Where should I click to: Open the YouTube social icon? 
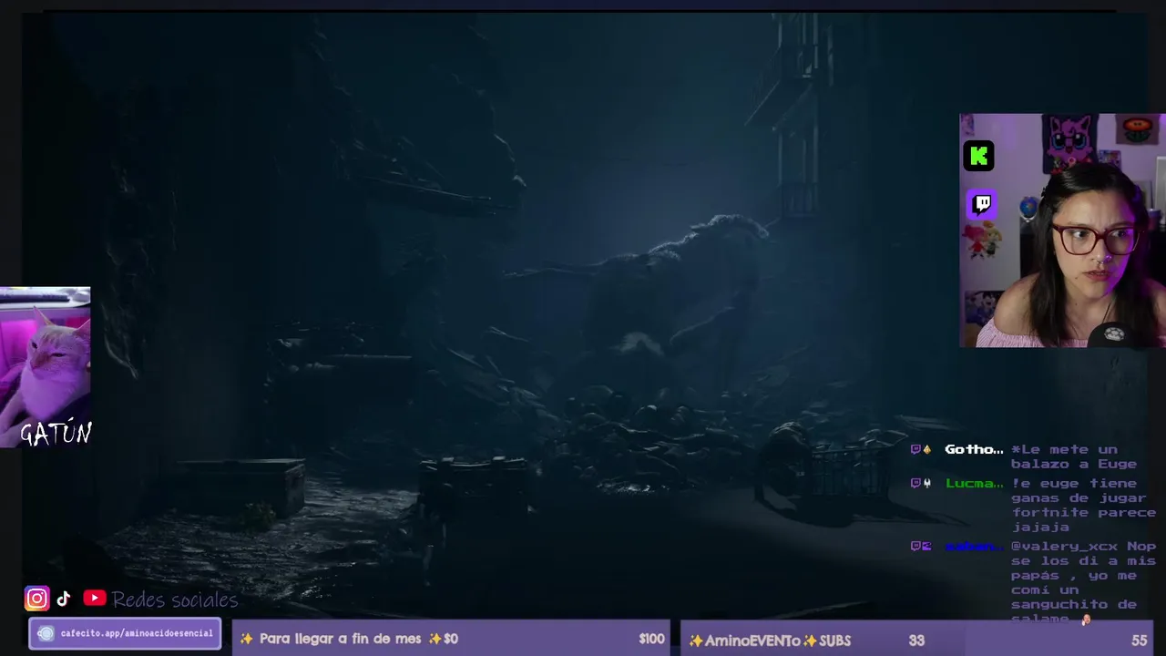(x=95, y=598)
